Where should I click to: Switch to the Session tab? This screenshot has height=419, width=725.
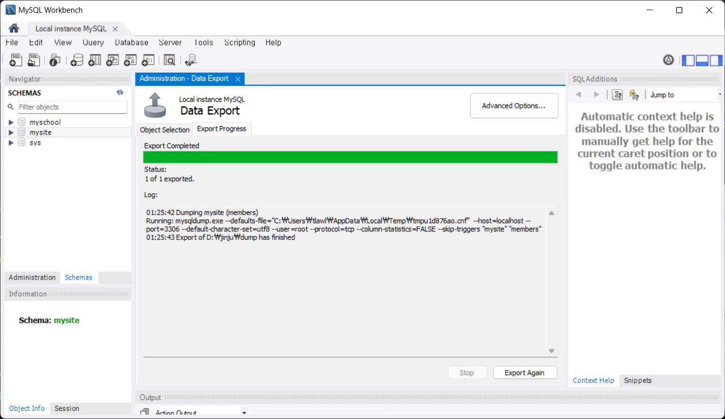pyautogui.click(x=67, y=408)
